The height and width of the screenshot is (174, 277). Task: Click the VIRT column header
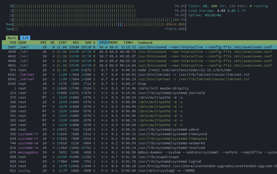[63, 43]
